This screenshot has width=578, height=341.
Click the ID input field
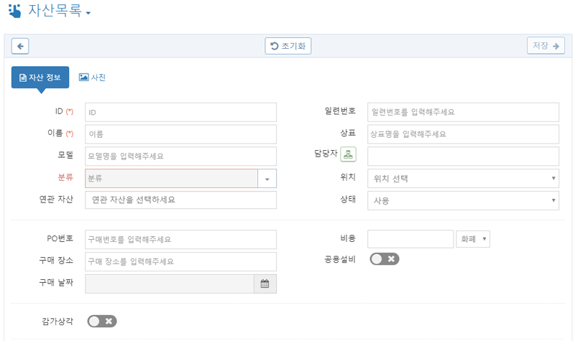[x=180, y=112]
